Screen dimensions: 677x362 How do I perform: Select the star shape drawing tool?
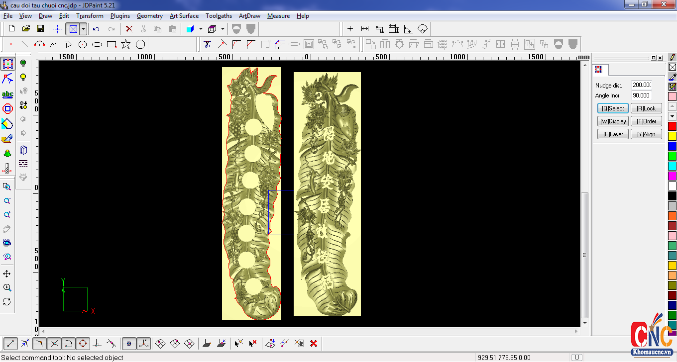point(126,44)
